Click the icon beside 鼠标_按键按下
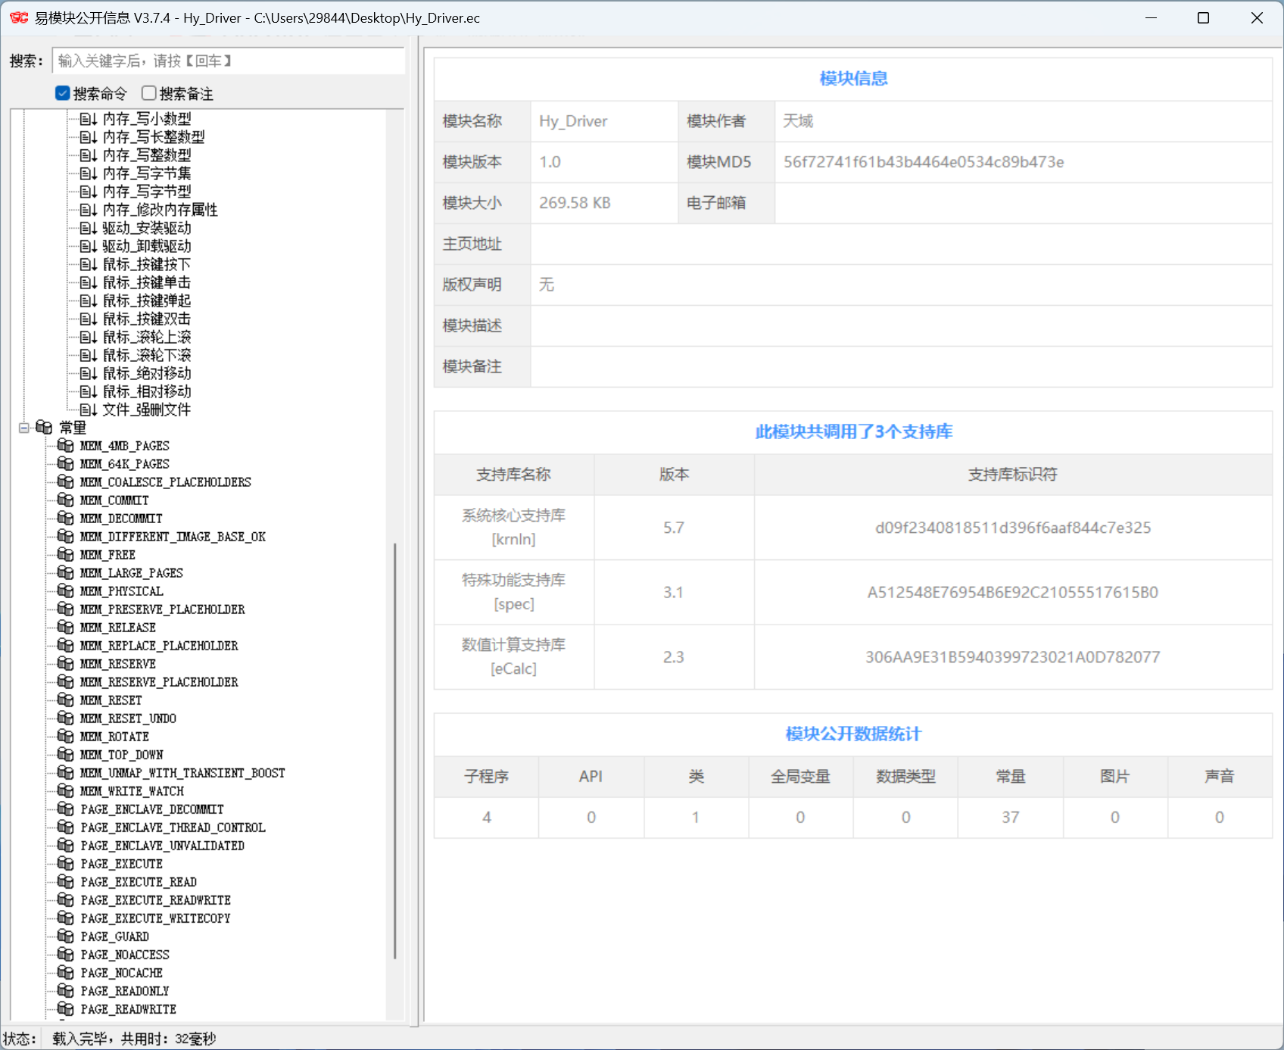The height and width of the screenshot is (1050, 1284). tap(88, 264)
